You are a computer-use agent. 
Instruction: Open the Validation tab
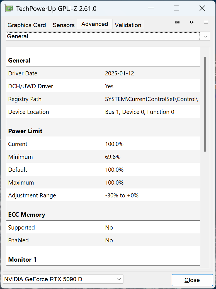128,25
